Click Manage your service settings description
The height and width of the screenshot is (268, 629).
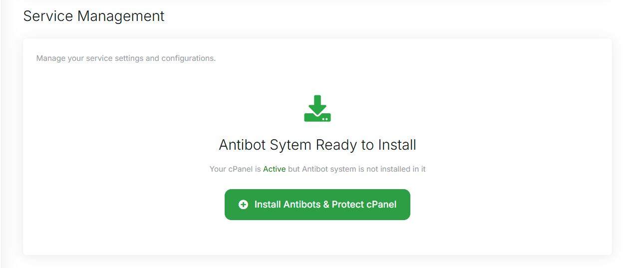(x=126, y=58)
